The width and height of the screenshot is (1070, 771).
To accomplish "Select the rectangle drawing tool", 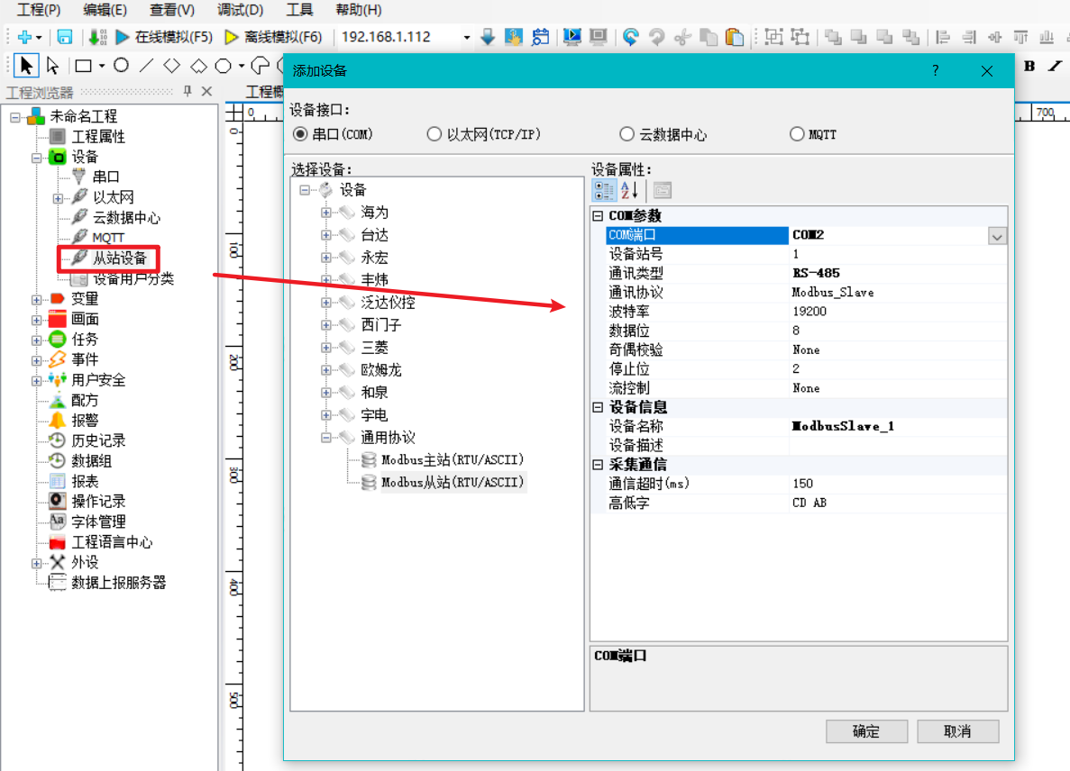I will pos(83,66).
